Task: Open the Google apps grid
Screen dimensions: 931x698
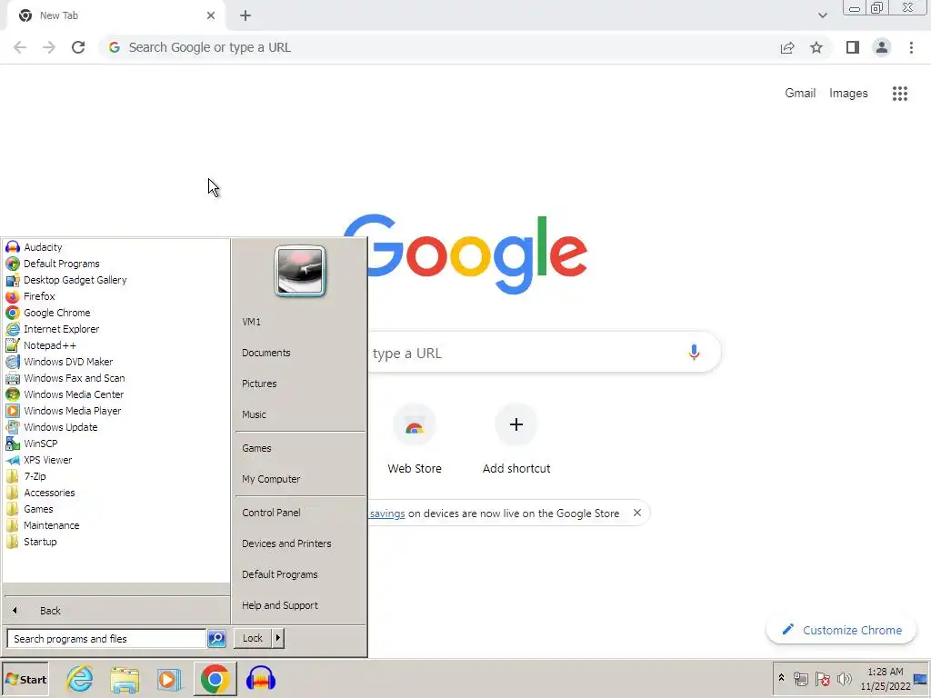Action: tap(899, 94)
